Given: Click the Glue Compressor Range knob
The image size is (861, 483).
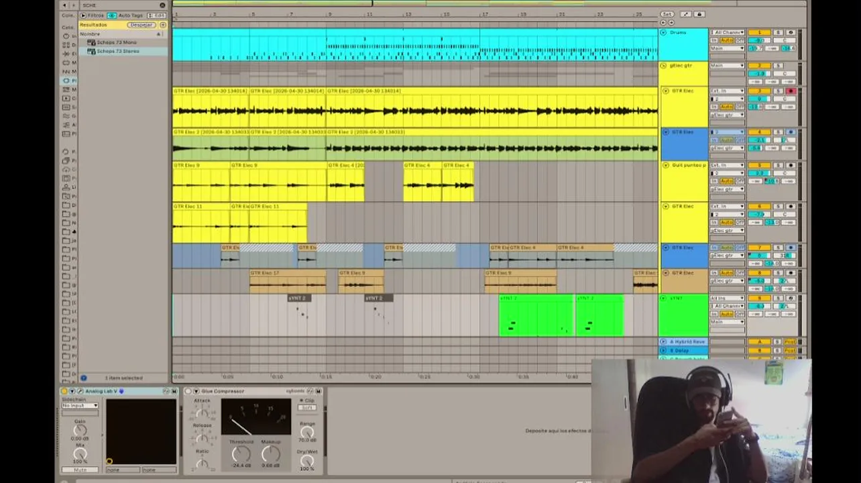Looking at the screenshot, I should (x=307, y=431).
